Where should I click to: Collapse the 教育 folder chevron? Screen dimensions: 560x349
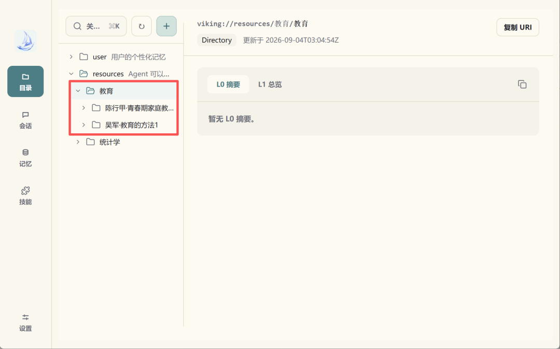pyautogui.click(x=78, y=91)
